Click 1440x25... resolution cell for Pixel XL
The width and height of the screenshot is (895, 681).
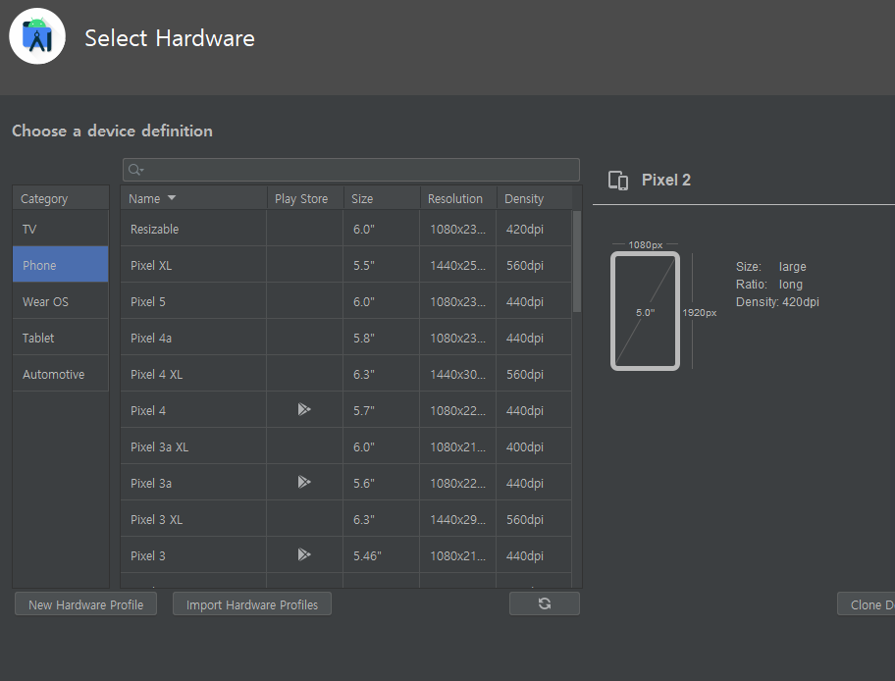[x=457, y=265]
